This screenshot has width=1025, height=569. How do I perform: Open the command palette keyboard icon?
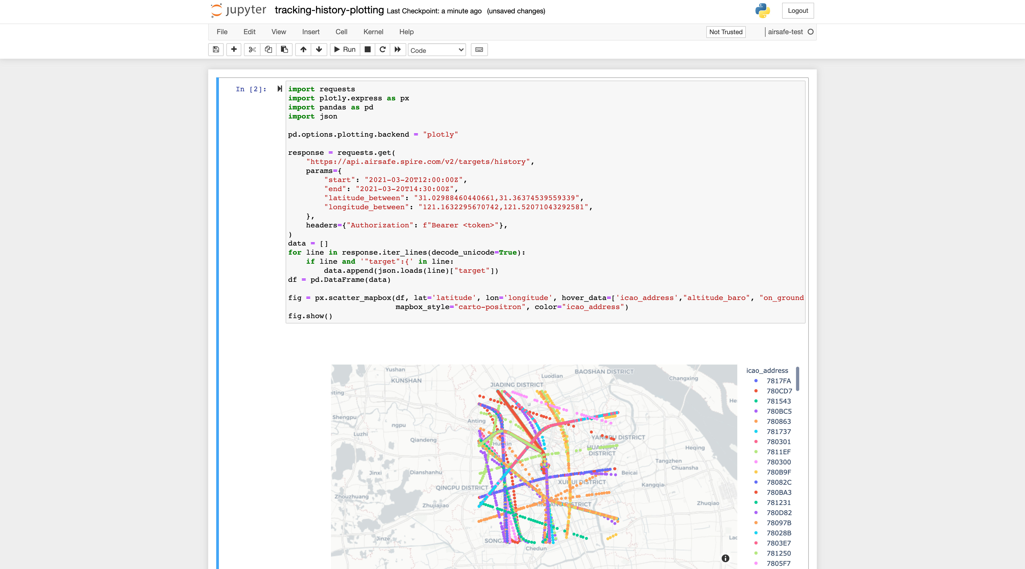(479, 50)
